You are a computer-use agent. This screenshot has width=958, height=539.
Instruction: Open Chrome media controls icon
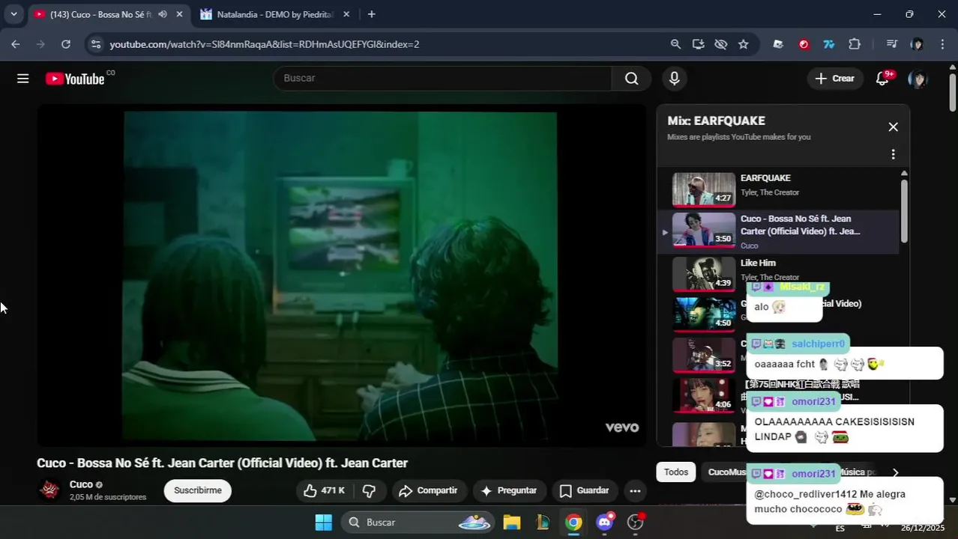(x=891, y=44)
